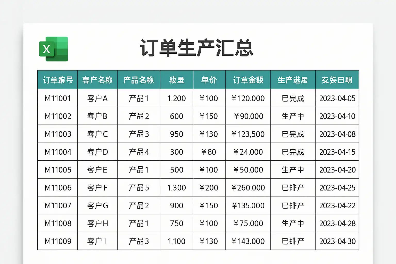Select the quantity cell 950
The image size is (396, 264).
(177, 134)
